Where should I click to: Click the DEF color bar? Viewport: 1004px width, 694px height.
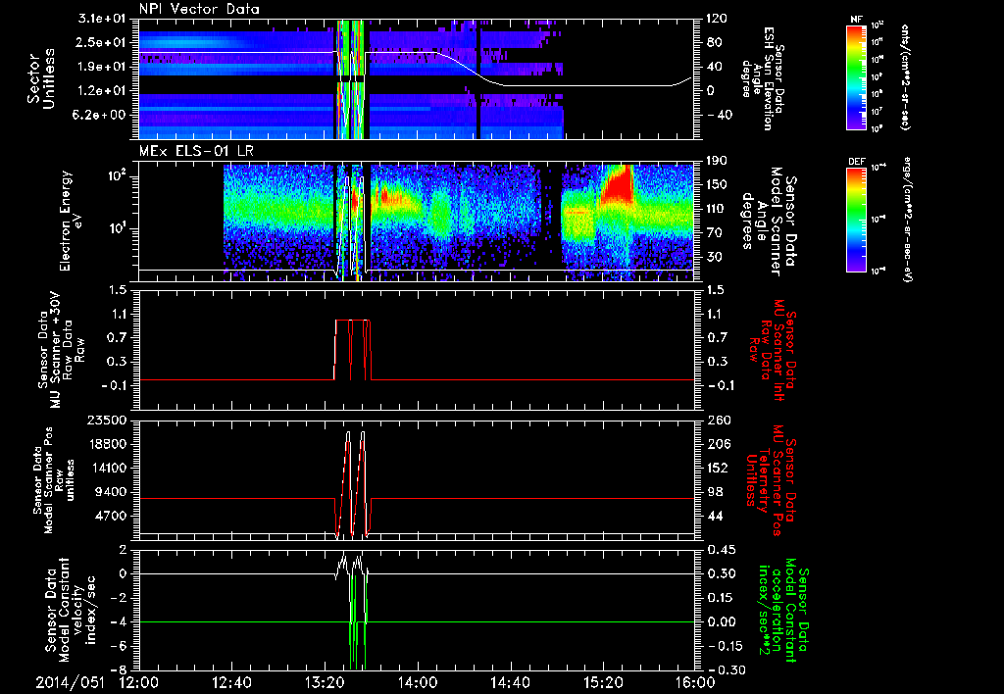coord(856,220)
